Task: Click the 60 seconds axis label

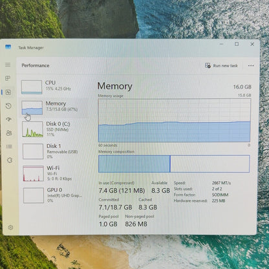Action: click(108, 145)
